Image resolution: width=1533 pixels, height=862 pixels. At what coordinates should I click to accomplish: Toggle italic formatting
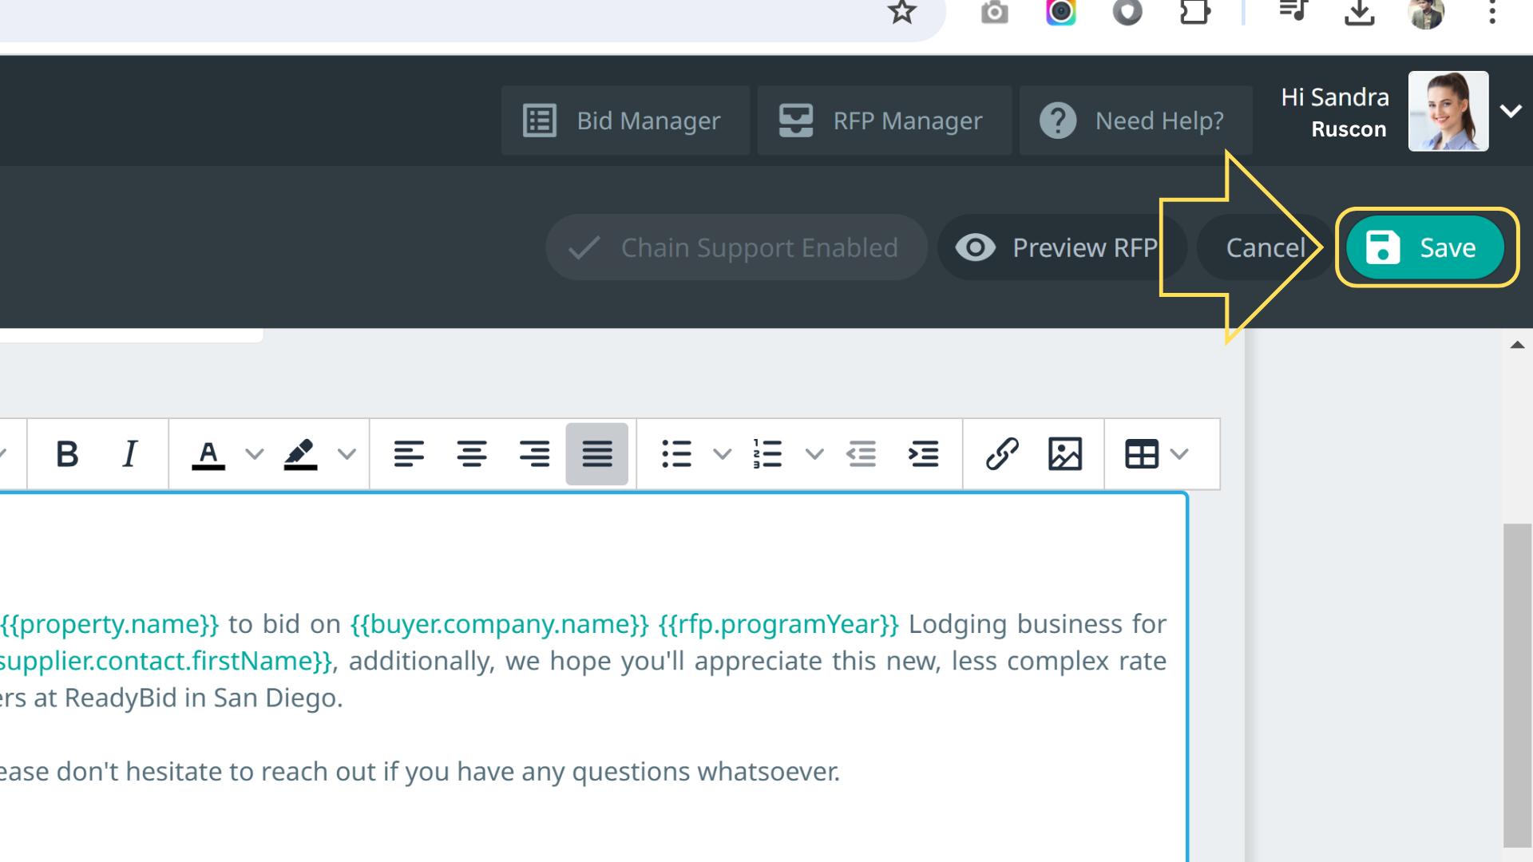(x=129, y=454)
